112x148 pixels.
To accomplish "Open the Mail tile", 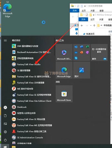I will click(x=99, y=52).
